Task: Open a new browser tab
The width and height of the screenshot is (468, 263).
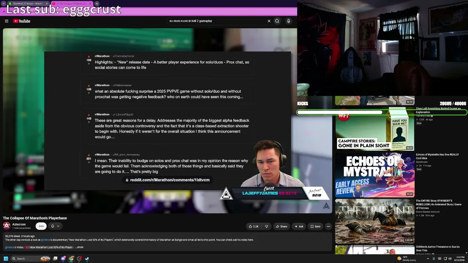Action: click(97, 4)
